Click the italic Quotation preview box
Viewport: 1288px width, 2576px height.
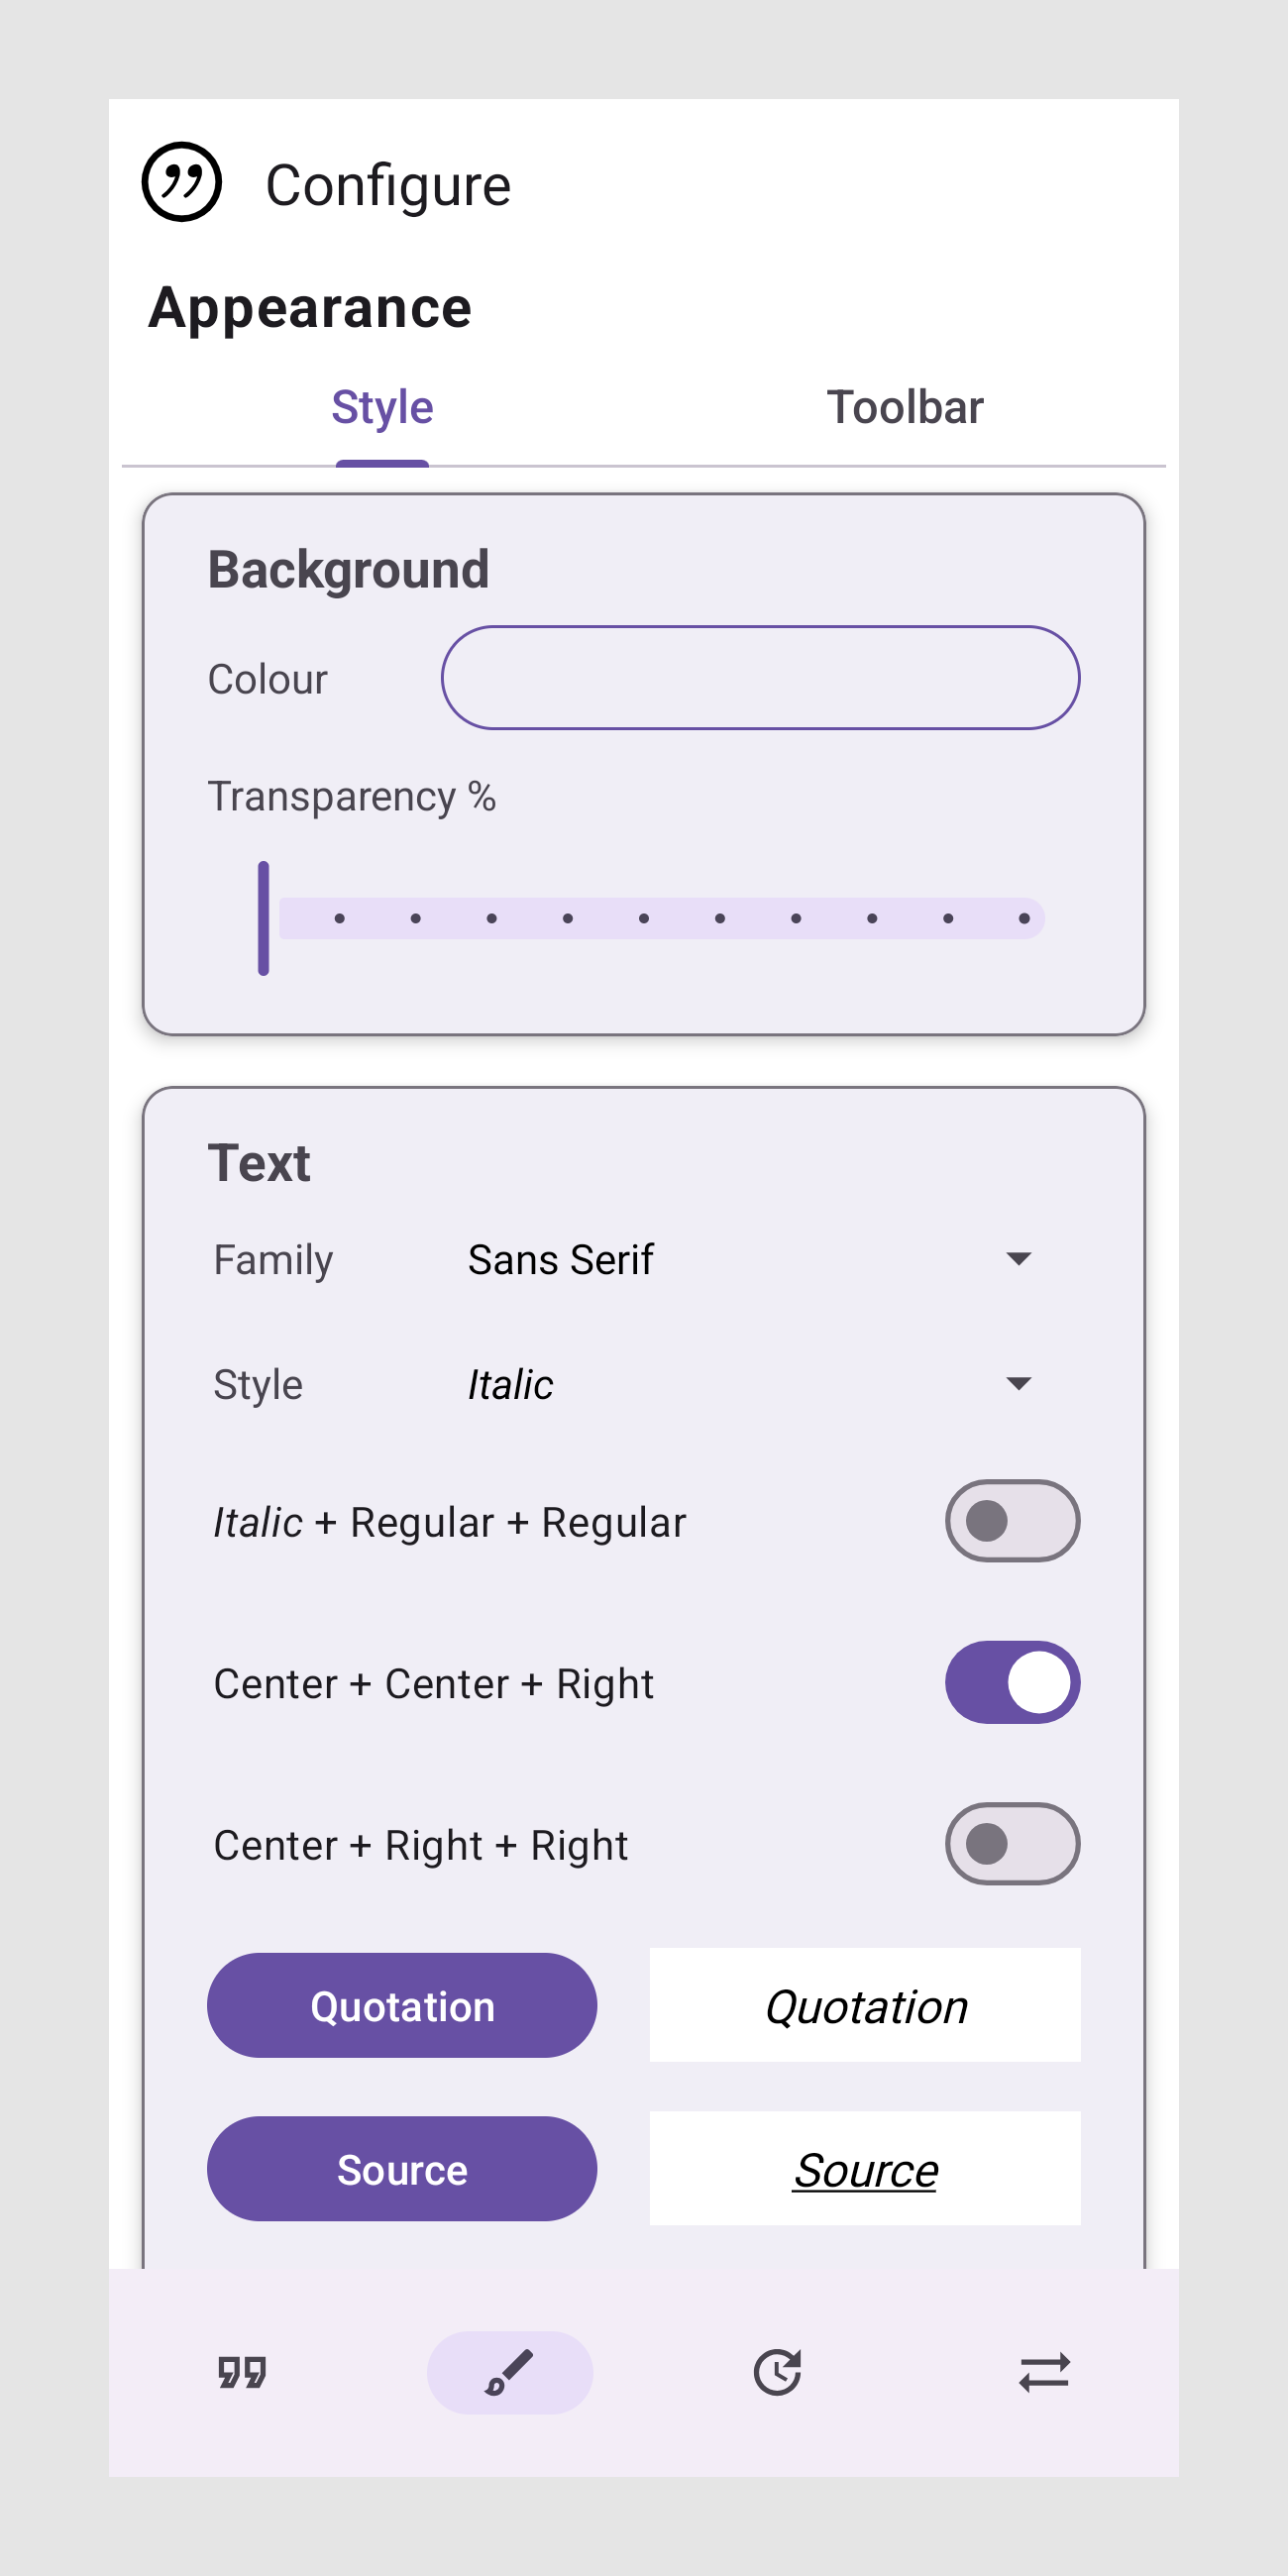click(x=865, y=2005)
